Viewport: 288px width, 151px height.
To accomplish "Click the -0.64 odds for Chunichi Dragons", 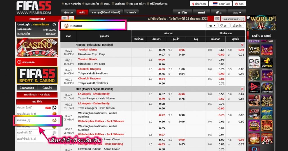I will [161, 79].
